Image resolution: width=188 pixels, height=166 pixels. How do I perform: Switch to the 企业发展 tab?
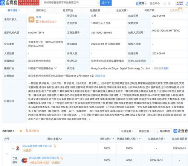pos(122,11)
